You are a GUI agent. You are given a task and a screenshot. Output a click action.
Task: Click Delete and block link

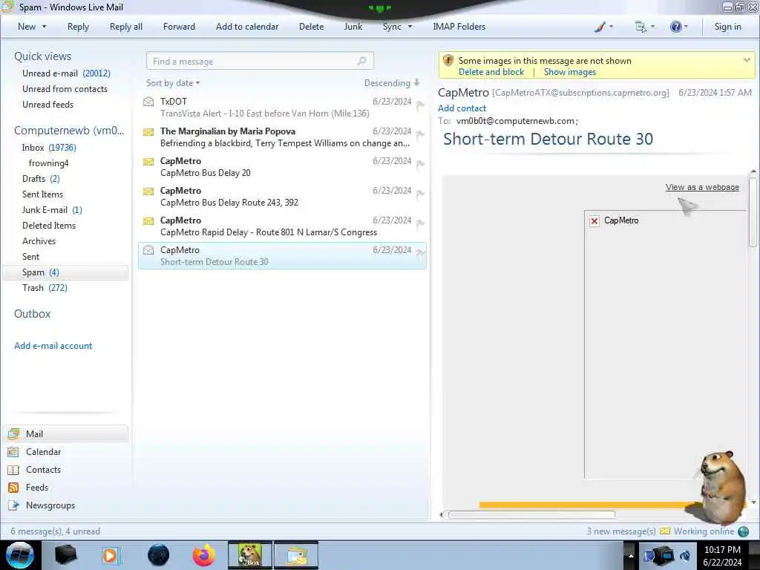point(491,72)
